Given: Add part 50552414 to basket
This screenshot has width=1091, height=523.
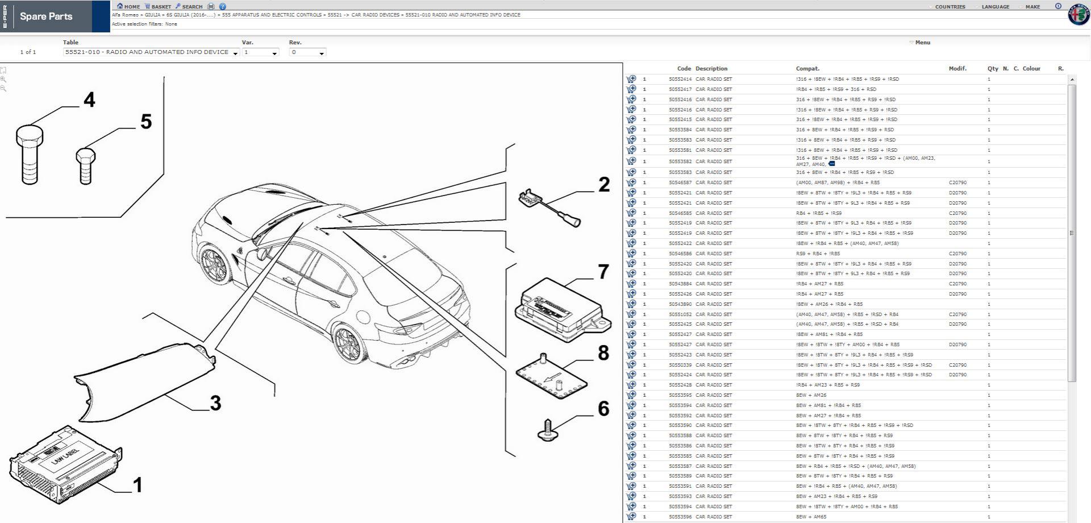Looking at the screenshot, I should 631,79.
